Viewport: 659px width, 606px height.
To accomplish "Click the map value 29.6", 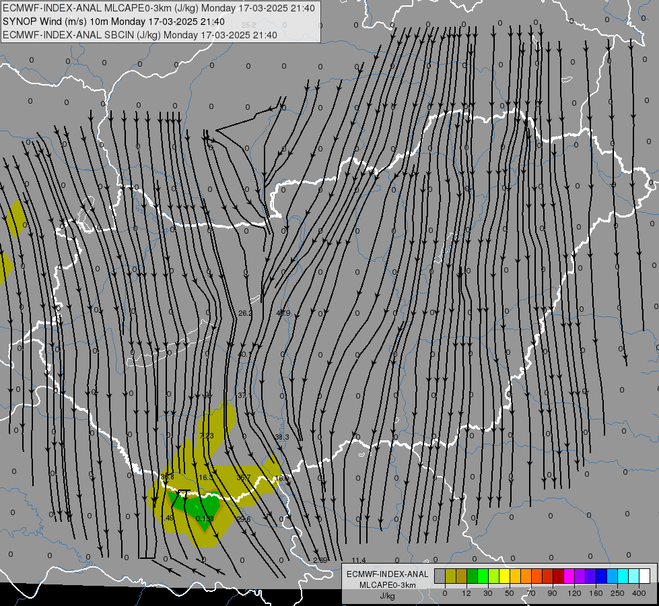I will point(244,519).
